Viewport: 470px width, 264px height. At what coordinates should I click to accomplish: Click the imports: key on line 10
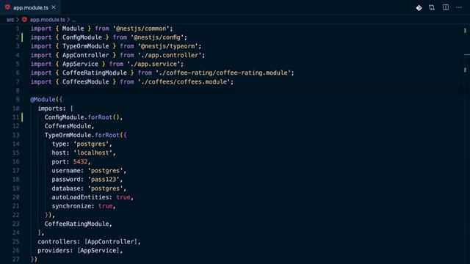coord(51,109)
